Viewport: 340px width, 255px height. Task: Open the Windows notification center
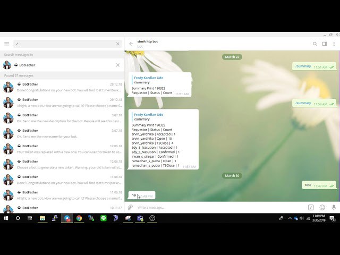click(332, 218)
